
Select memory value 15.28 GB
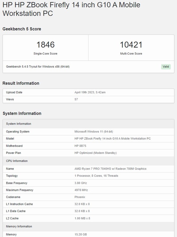(x=81, y=234)
